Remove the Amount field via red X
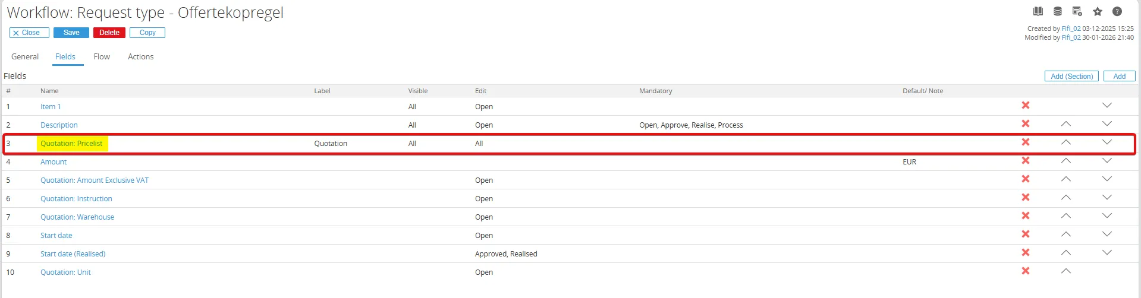The height and width of the screenshot is (298, 1141). tap(1026, 161)
